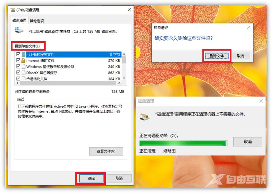The image size is (272, 193).
Task: Close the 确实要永久删除 confirmation dialog
Action: (249, 27)
